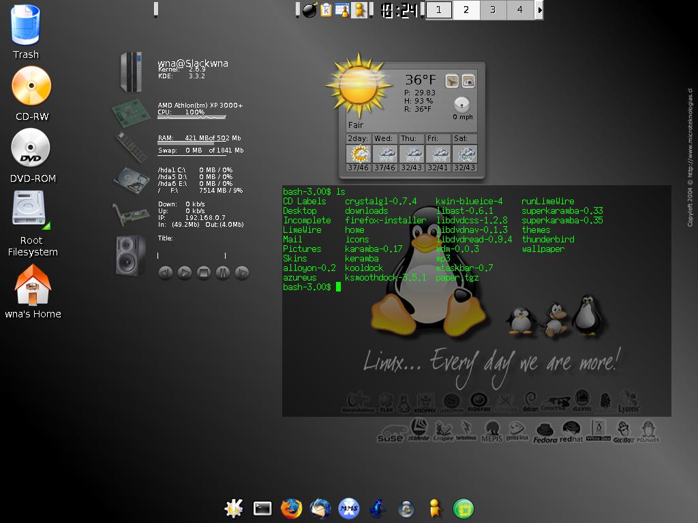Screen dimensions: 698x523
Task: Click the RAM usage bar
Action: 192,143
